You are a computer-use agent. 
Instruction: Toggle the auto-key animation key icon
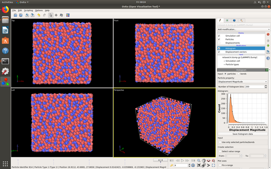point(171,165)
